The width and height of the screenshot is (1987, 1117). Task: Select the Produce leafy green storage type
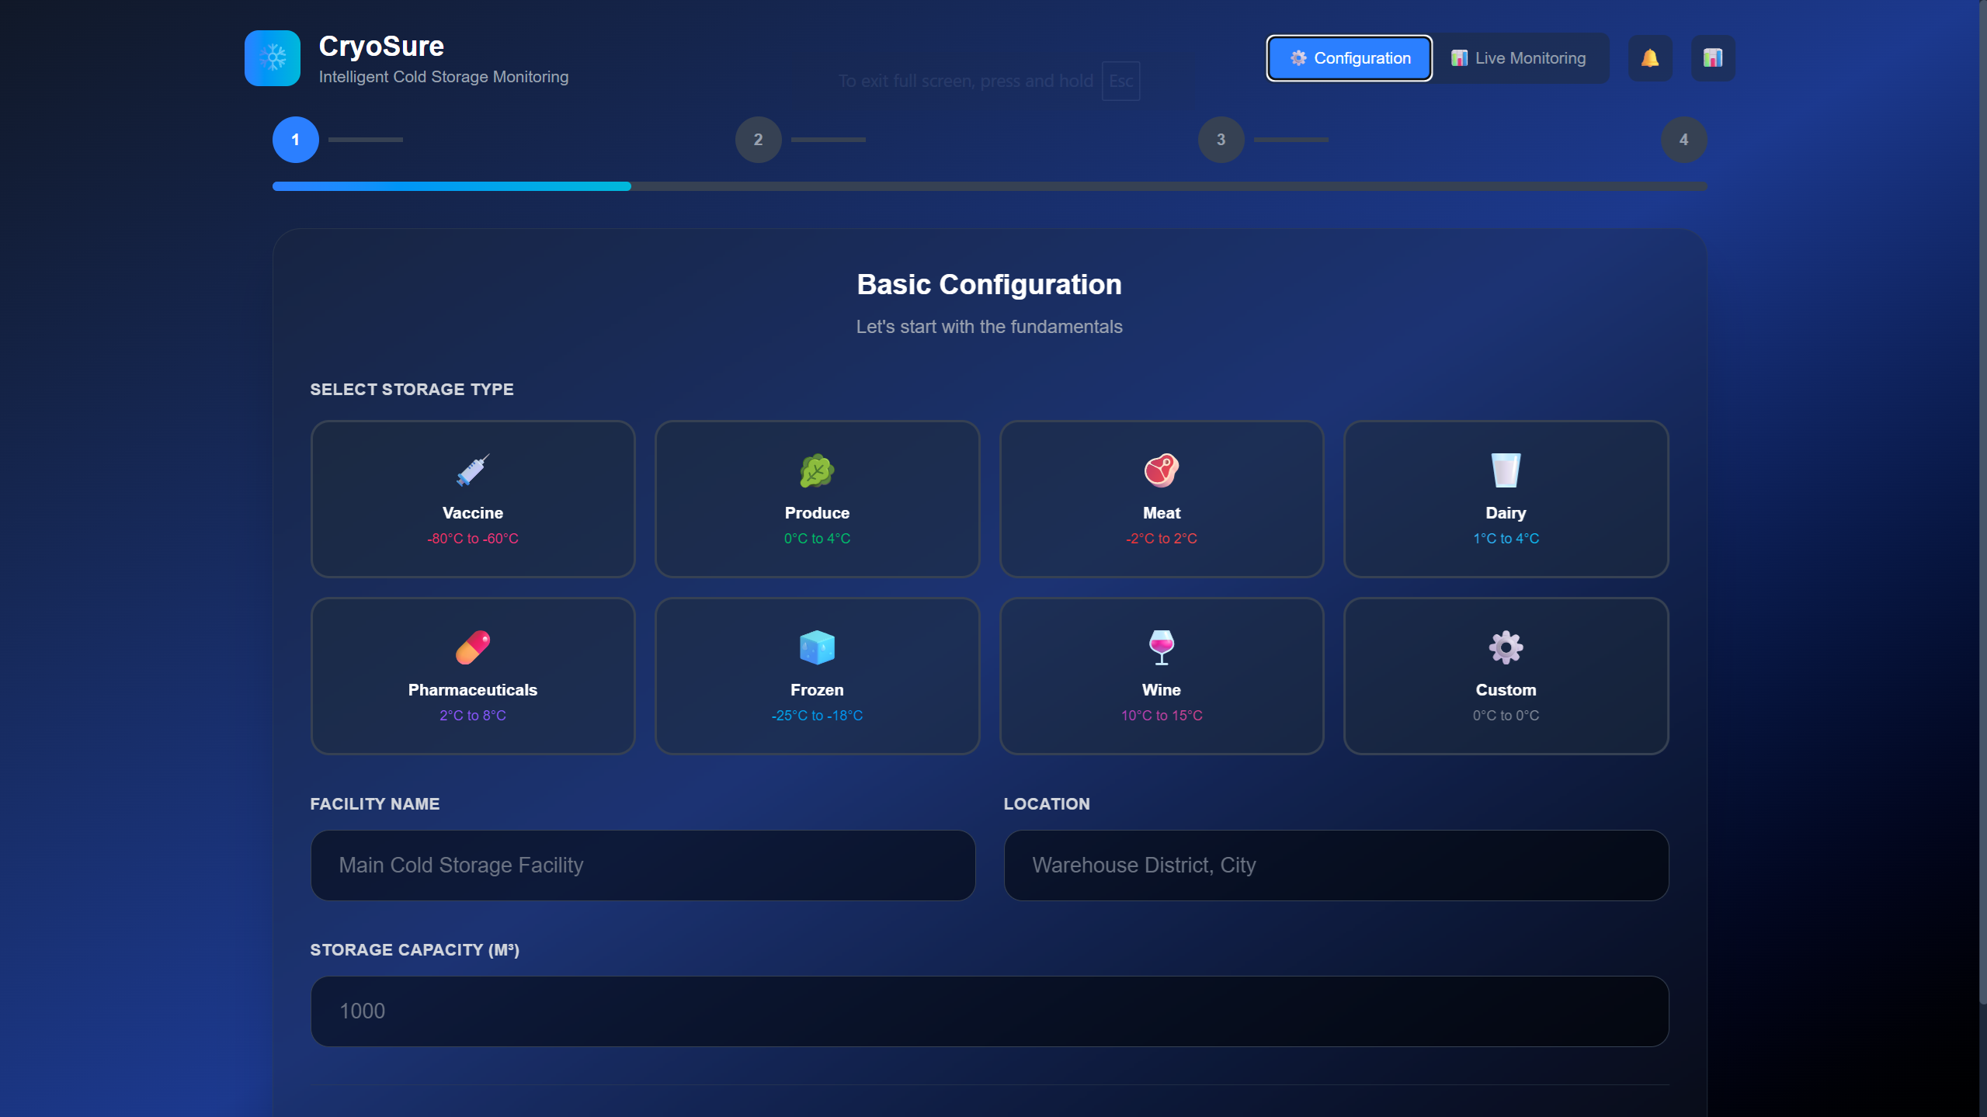pos(816,499)
